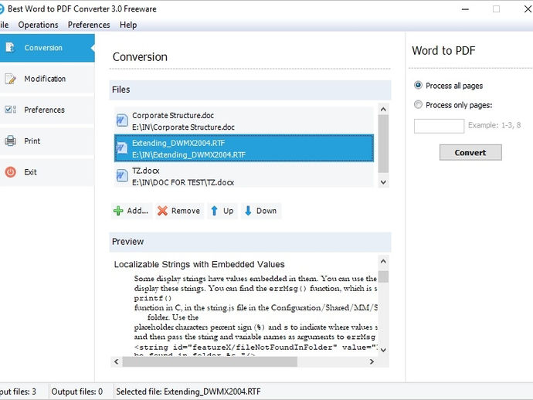Click preview horizontal scrollbar thumb
This screenshot has height=400, width=533.
(210, 361)
